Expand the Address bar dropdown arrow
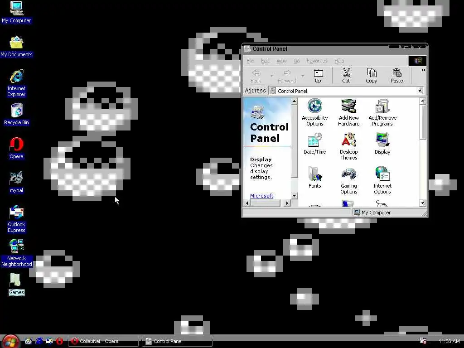Screen dimensions: 464x348 point(420,91)
